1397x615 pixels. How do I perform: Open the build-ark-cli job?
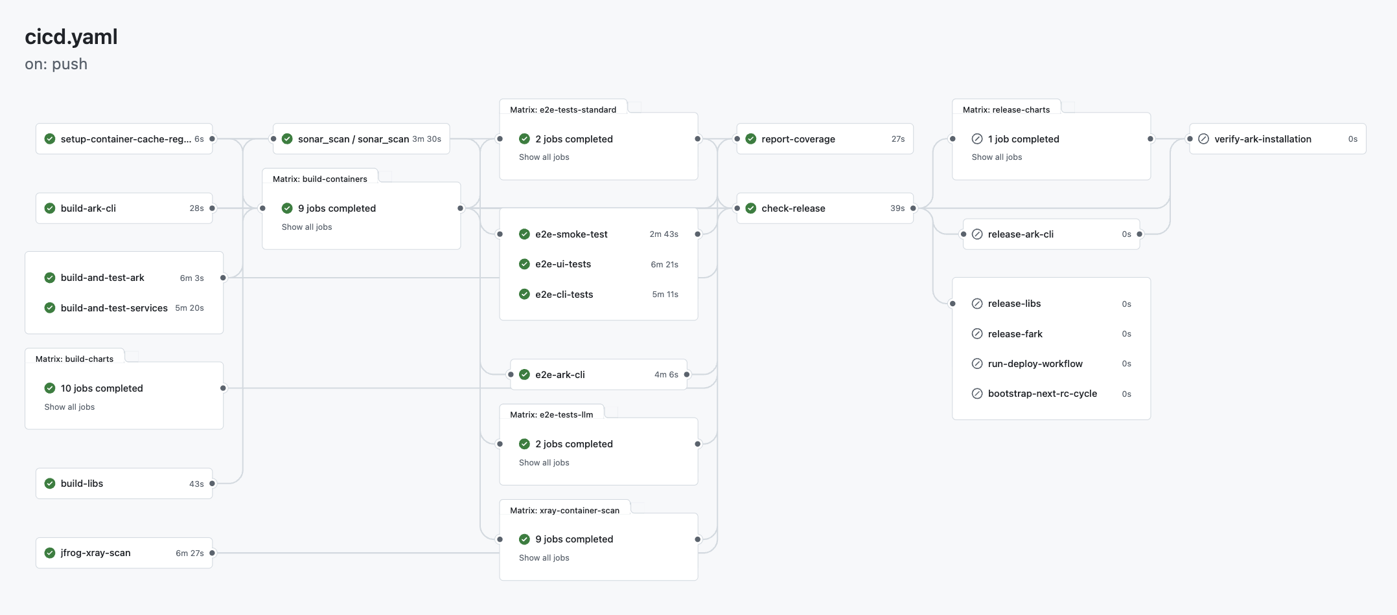(124, 208)
